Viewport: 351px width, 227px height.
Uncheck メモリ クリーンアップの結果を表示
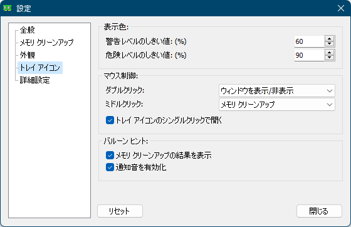tap(110, 155)
